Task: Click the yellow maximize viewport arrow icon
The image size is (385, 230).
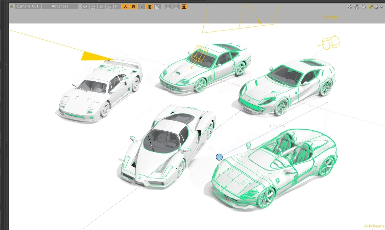Action: [x=370, y=7]
